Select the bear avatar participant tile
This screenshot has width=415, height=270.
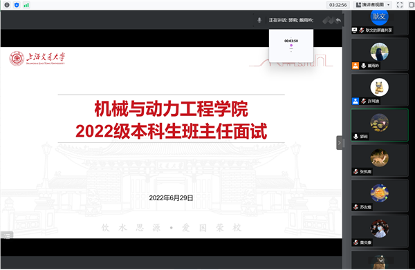[x=379, y=90]
